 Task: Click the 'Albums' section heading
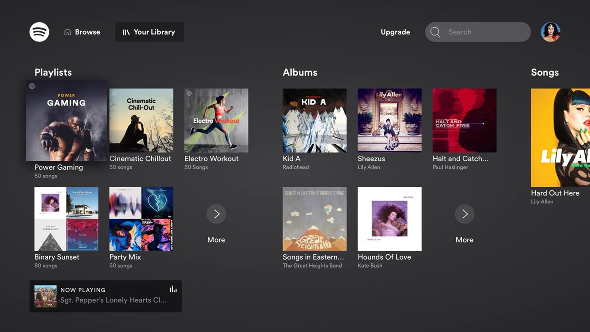click(x=300, y=72)
